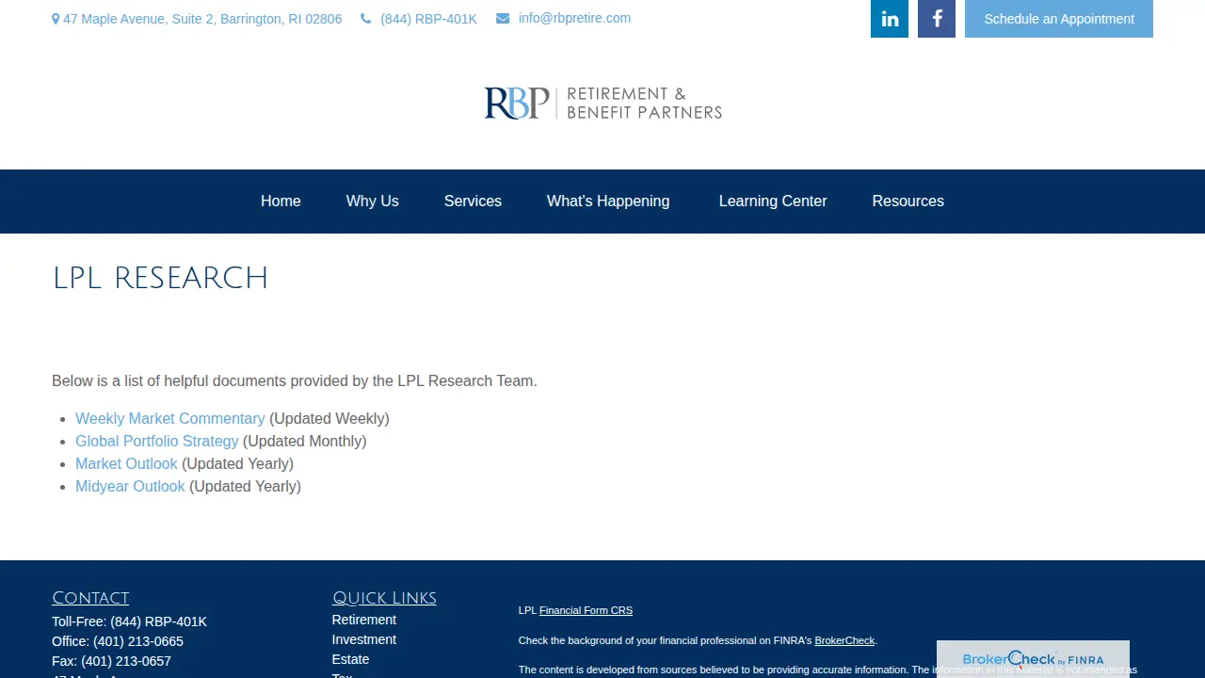
Task: Open the Estate quick link
Action: [x=350, y=659]
